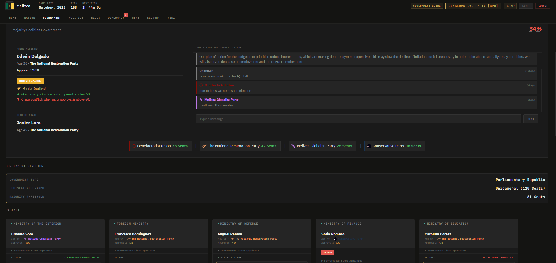Click the Media Darling trait tag icon

click(x=19, y=89)
